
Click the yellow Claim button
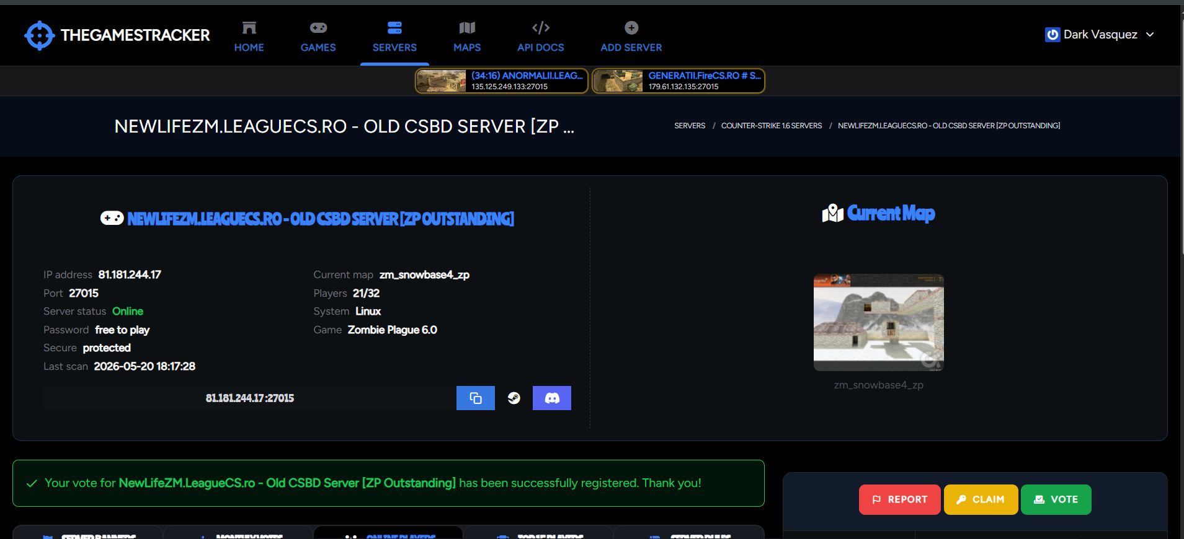(981, 499)
